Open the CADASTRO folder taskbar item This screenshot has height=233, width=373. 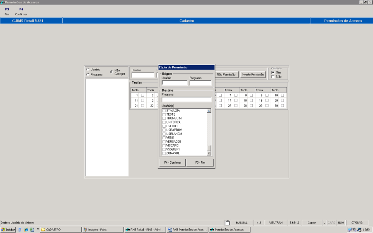point(61,230)
